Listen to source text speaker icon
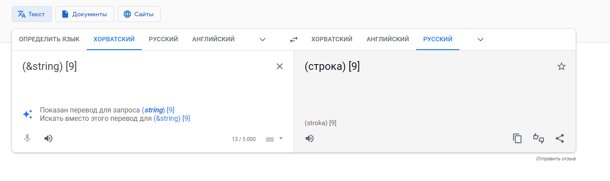The width and height of the screenshot is (610, 181). pyautogui.click(x=48, y=138)
